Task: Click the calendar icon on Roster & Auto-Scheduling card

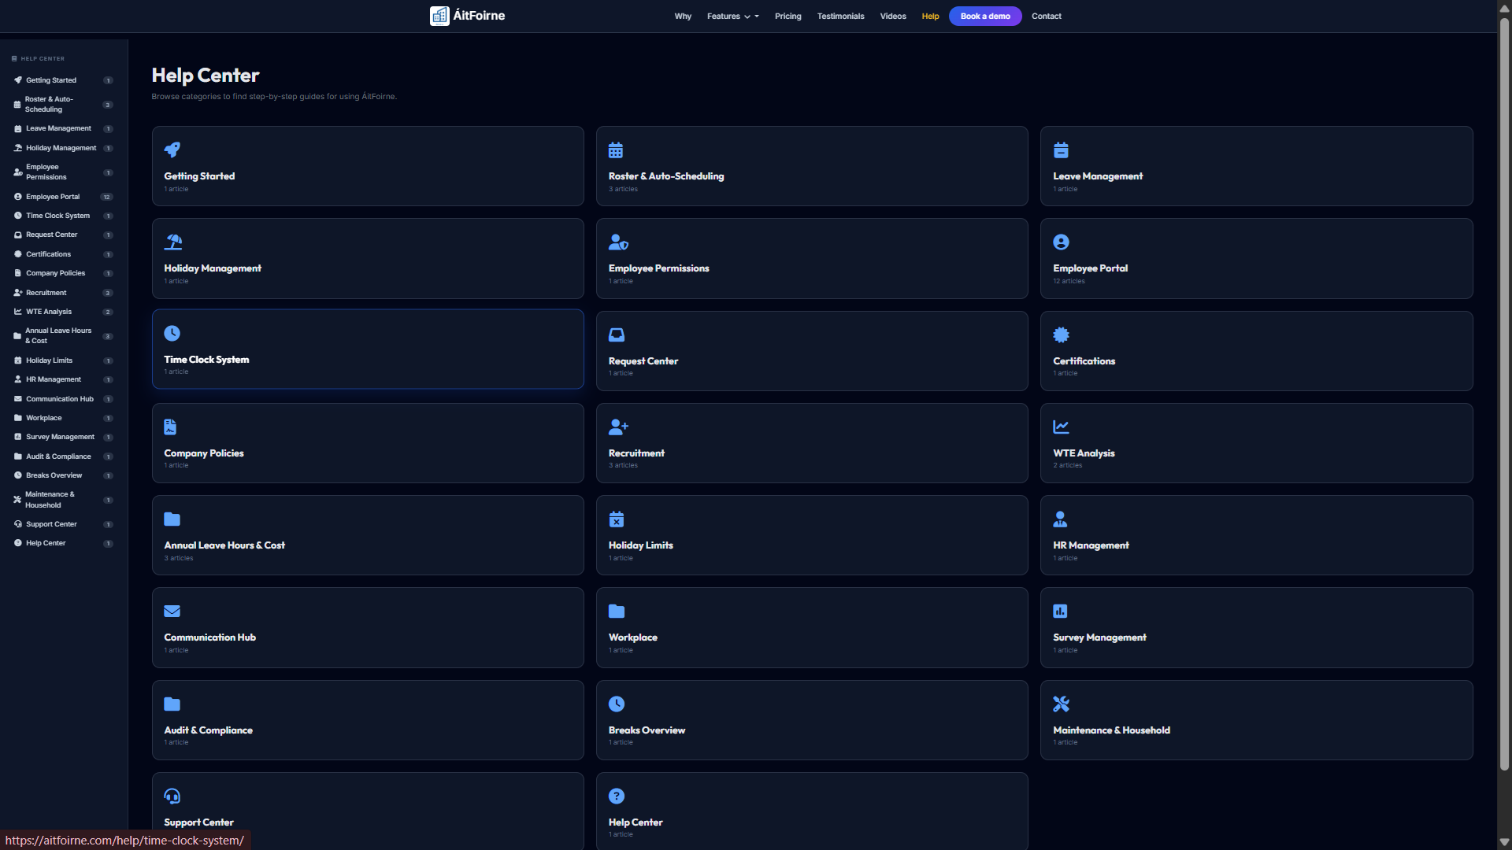Action: [616, 150]
